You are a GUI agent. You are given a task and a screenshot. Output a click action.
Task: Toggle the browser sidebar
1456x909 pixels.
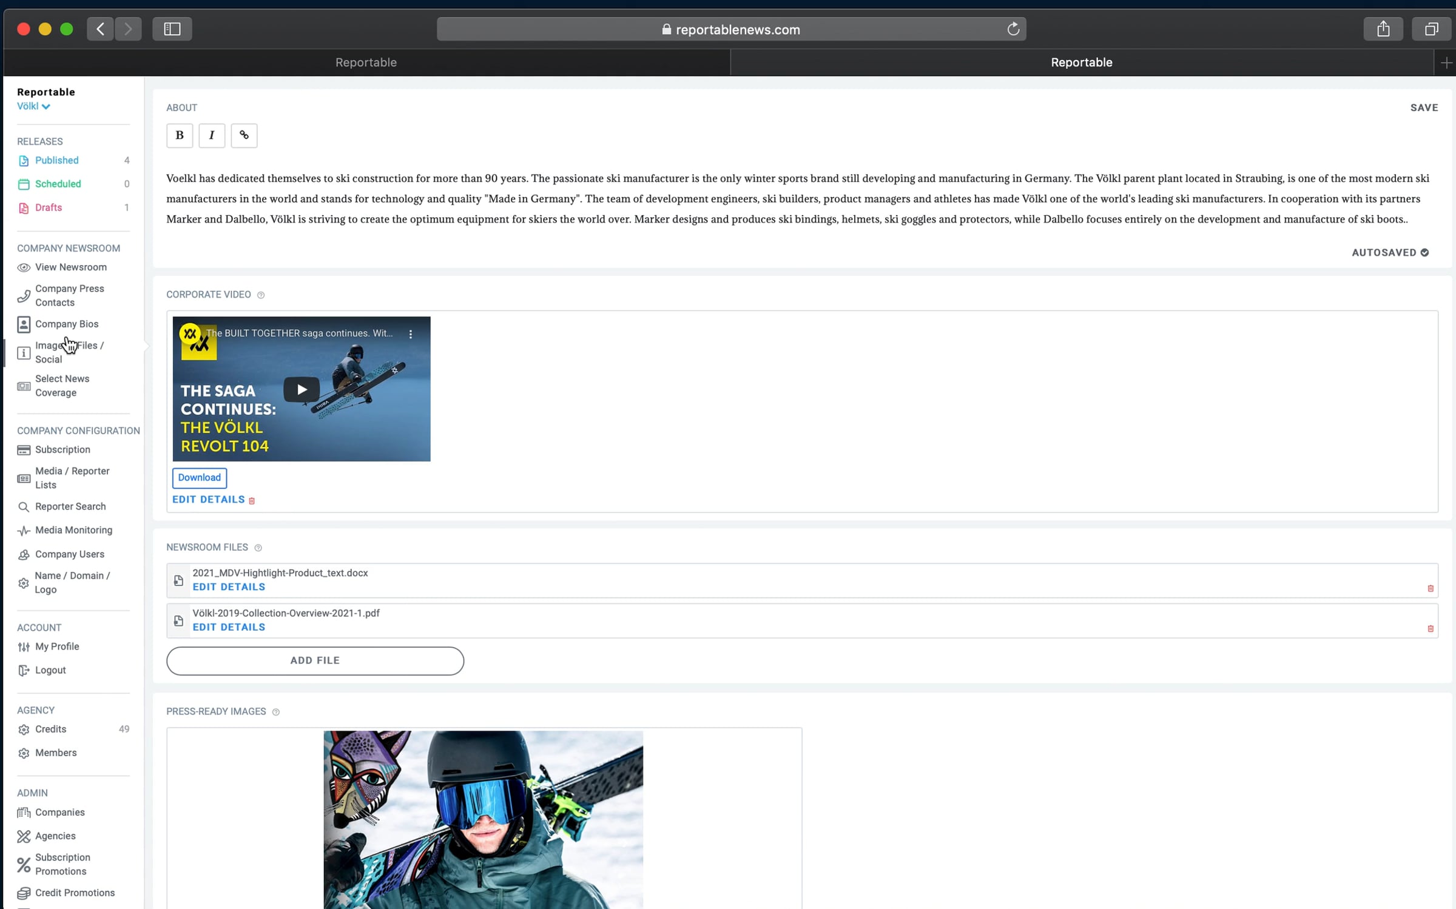pos(172,29)
